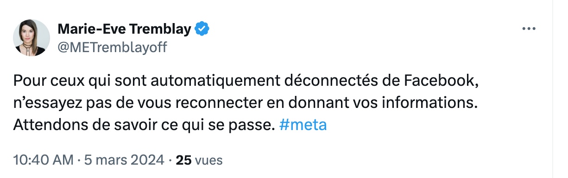The image size is (568, 178).
Task: Click the 10:40 AM timestamp
Action: pos(44,160)
